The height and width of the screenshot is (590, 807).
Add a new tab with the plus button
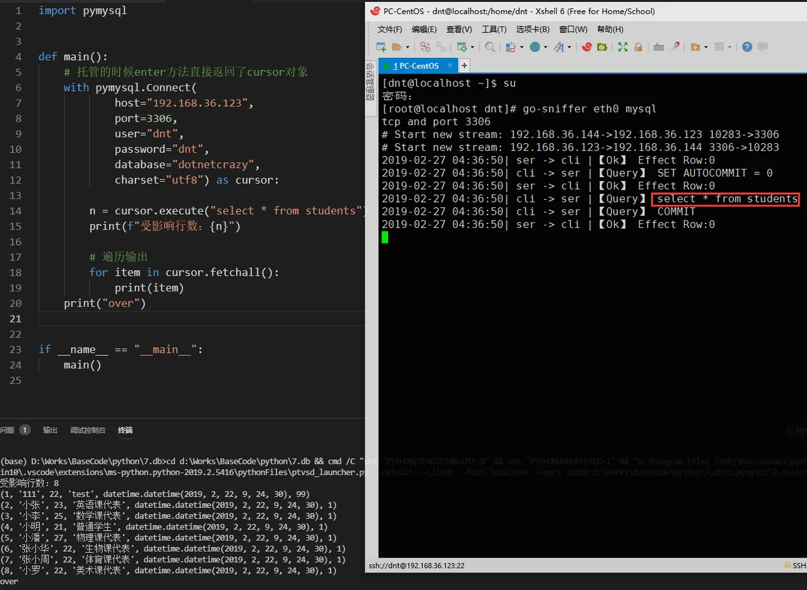[464, 66]
